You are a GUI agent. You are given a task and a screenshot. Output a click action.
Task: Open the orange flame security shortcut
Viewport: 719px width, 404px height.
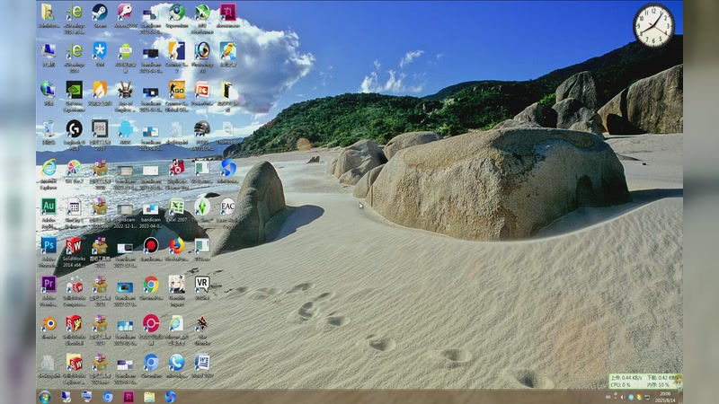tap(100, 90)
